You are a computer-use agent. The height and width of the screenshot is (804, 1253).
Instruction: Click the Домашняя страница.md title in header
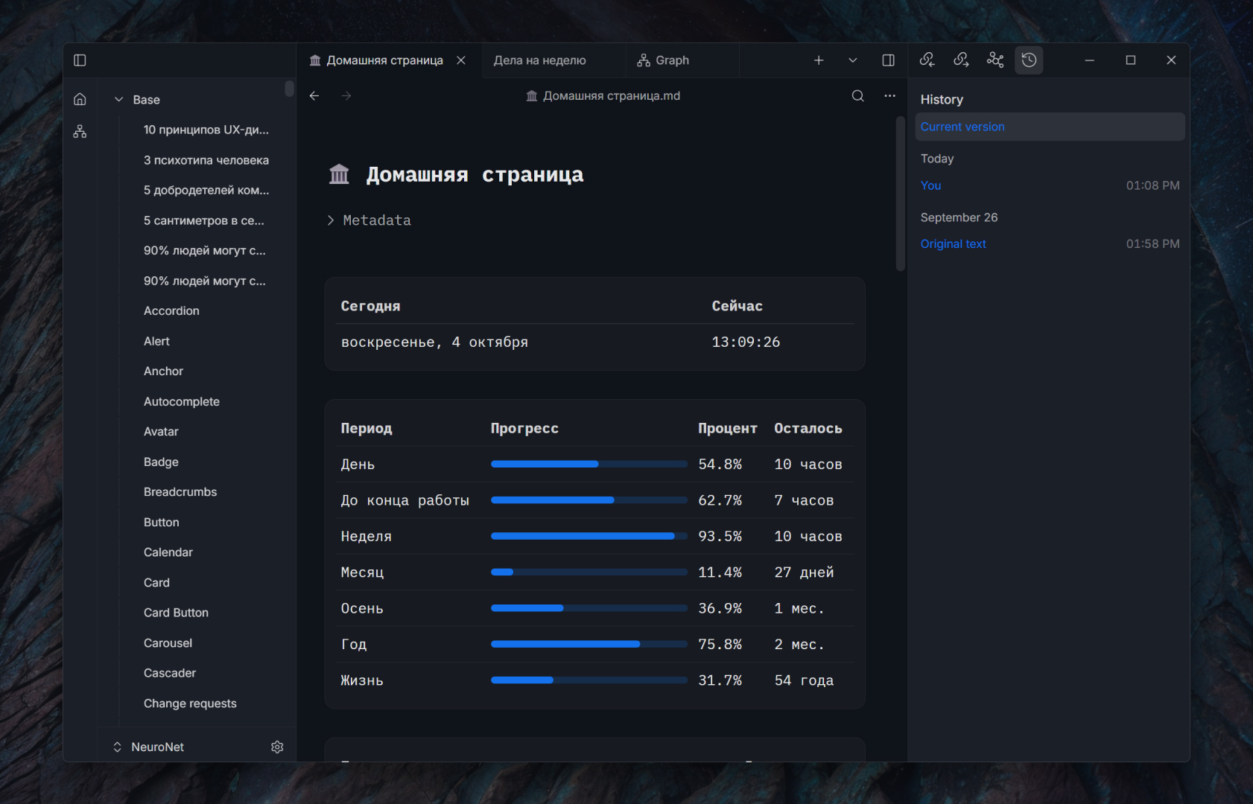[x=611, y=96]
